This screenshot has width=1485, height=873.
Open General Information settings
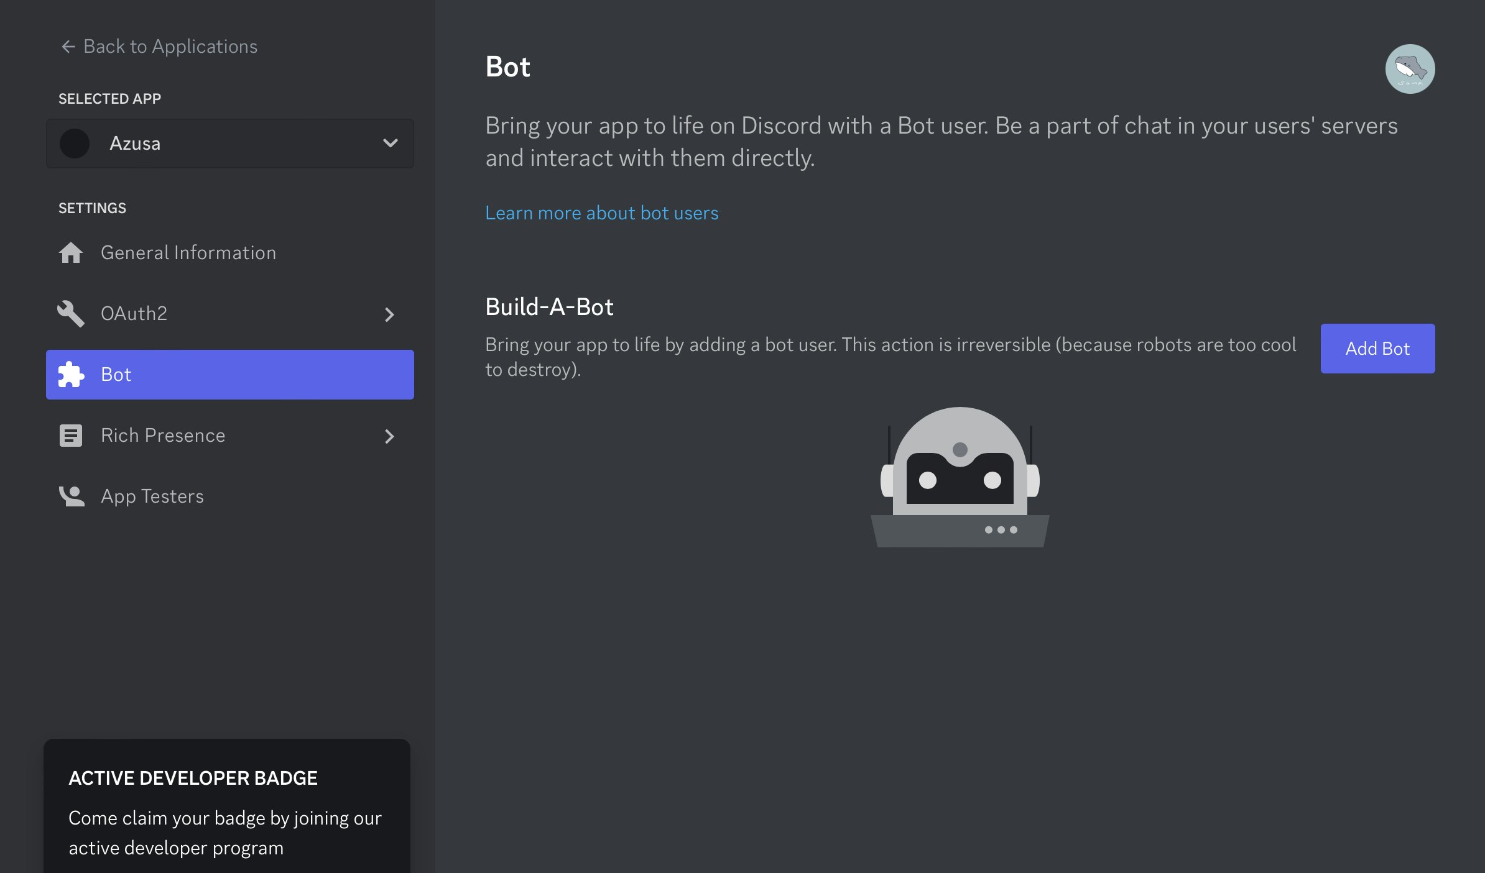coord(188,253)
